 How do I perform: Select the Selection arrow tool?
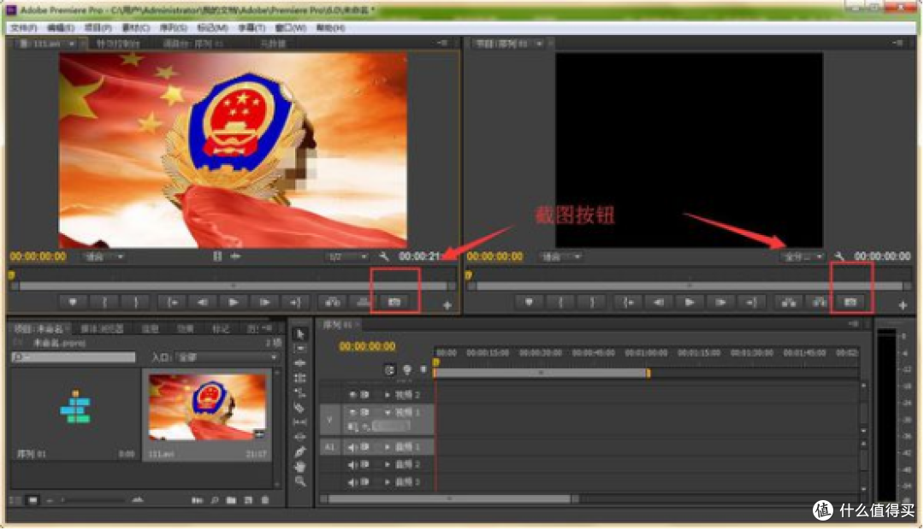point(300,334)
